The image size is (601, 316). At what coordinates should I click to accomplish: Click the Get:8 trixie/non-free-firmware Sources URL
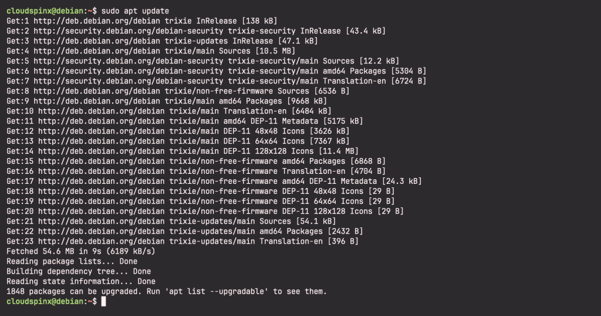pos(97,91)
